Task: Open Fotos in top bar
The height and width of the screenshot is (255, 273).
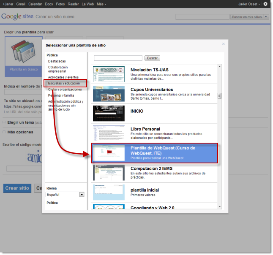Action: (x=60, y=4)
